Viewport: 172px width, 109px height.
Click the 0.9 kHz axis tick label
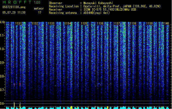click(2, 63)
